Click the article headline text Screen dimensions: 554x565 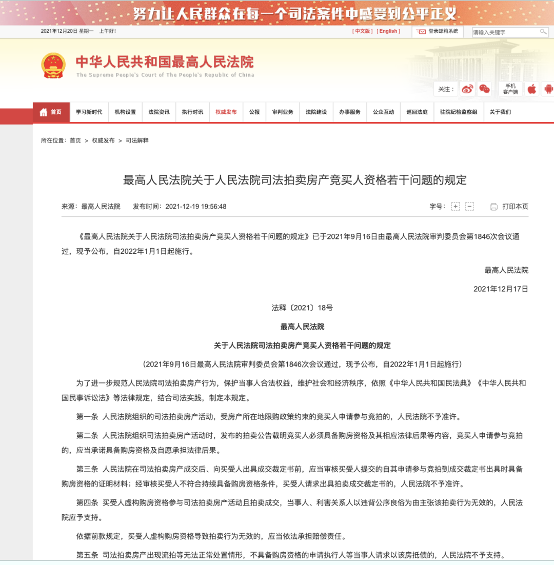point(295,180)
